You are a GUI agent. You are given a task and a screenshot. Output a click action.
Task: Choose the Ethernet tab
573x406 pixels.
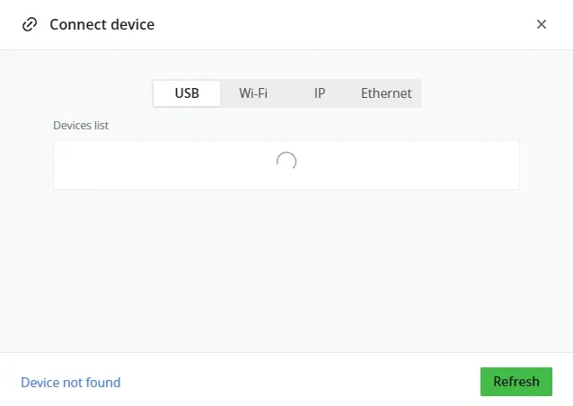click(x=386, y=93)
